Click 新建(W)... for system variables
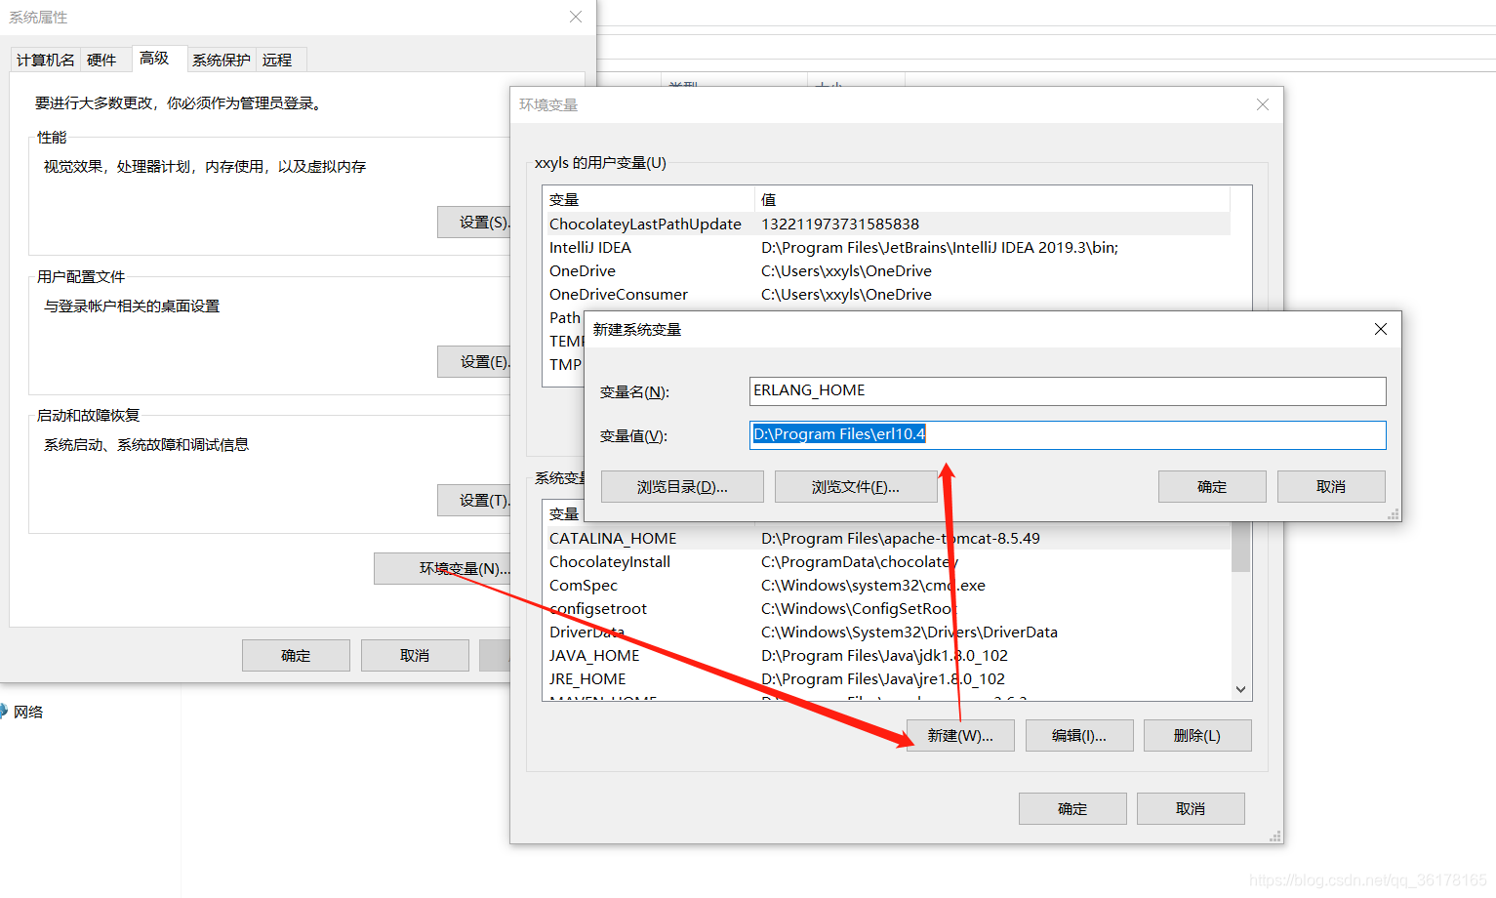The width and height of the screenshot is (1496, 898). (x=960, y=736)
